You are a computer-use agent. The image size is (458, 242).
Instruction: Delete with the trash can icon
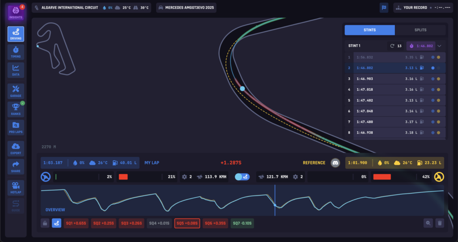pos(440,223)
